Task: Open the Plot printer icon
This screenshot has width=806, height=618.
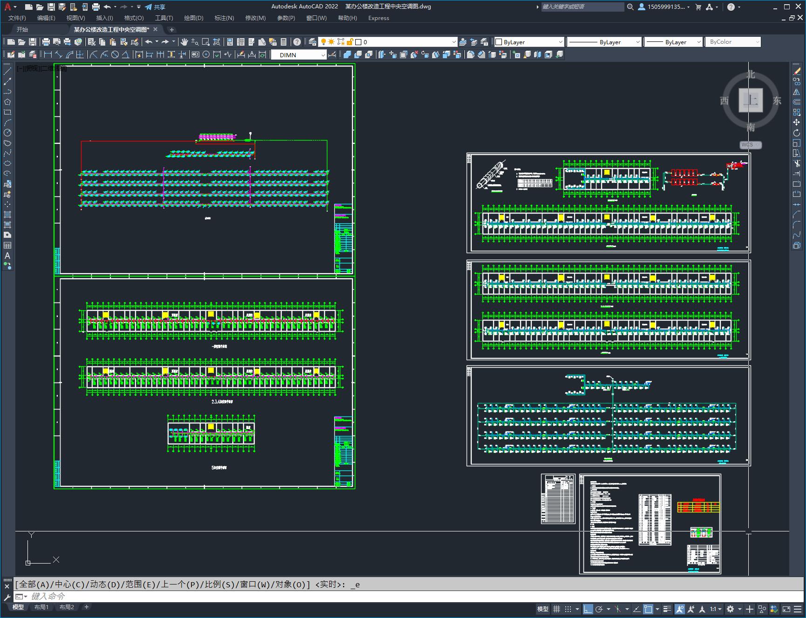Action: pos(46,42)
